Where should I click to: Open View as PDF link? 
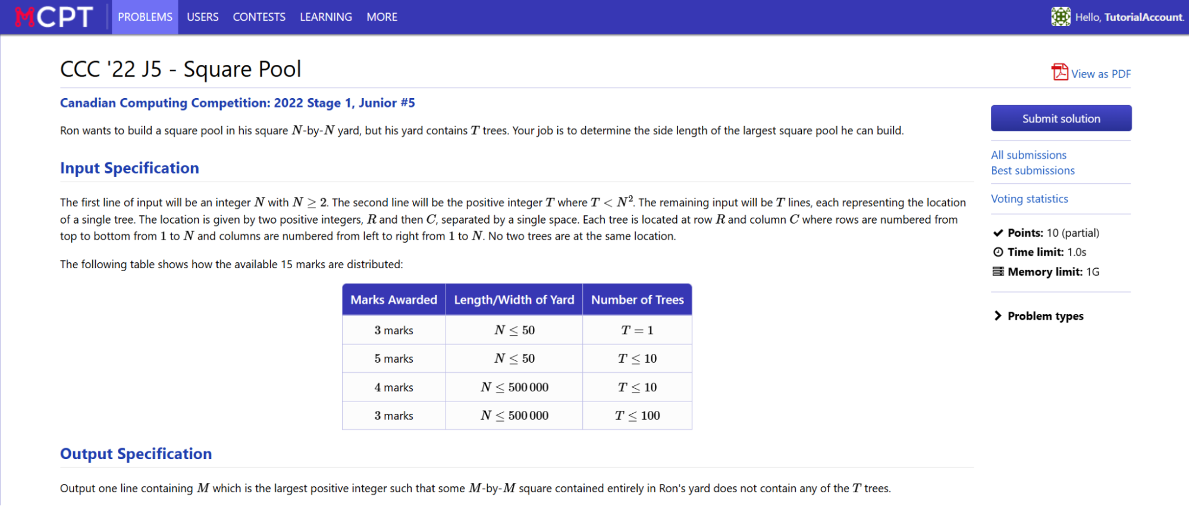[1101, 74]
